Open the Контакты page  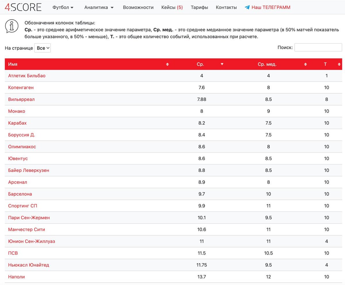coord(226,7)
